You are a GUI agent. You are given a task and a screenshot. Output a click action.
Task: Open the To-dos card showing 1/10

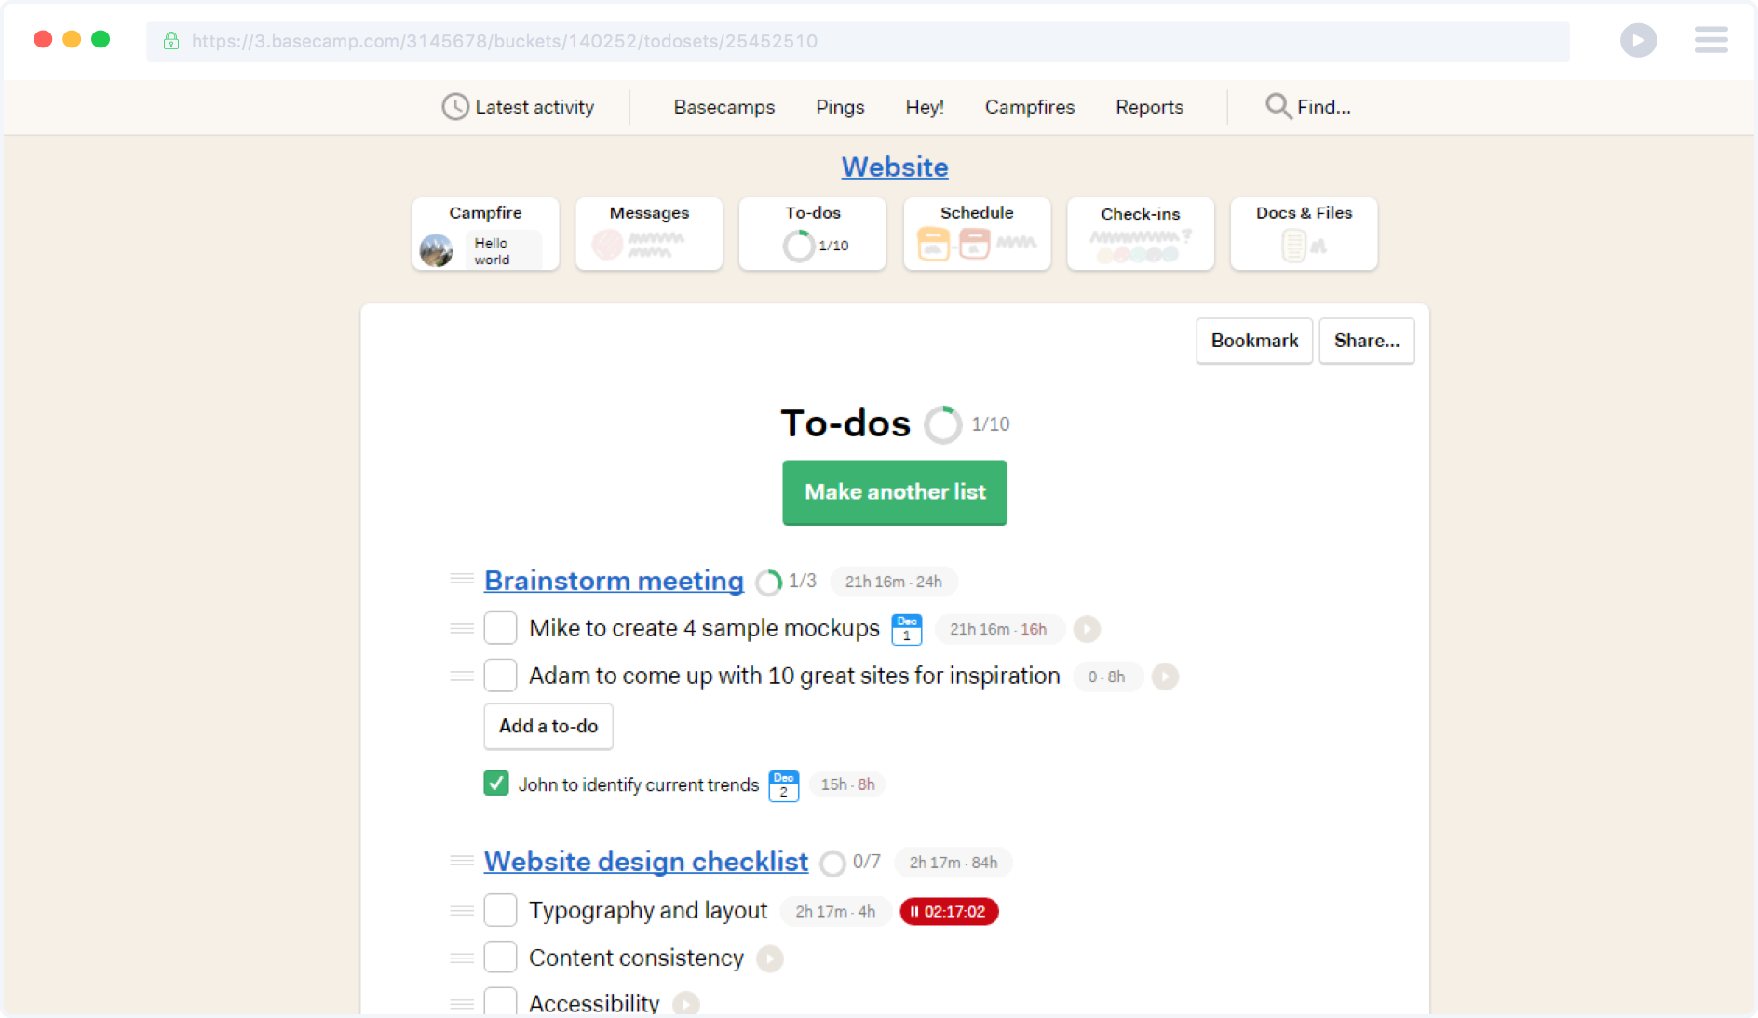coord(812,234)
